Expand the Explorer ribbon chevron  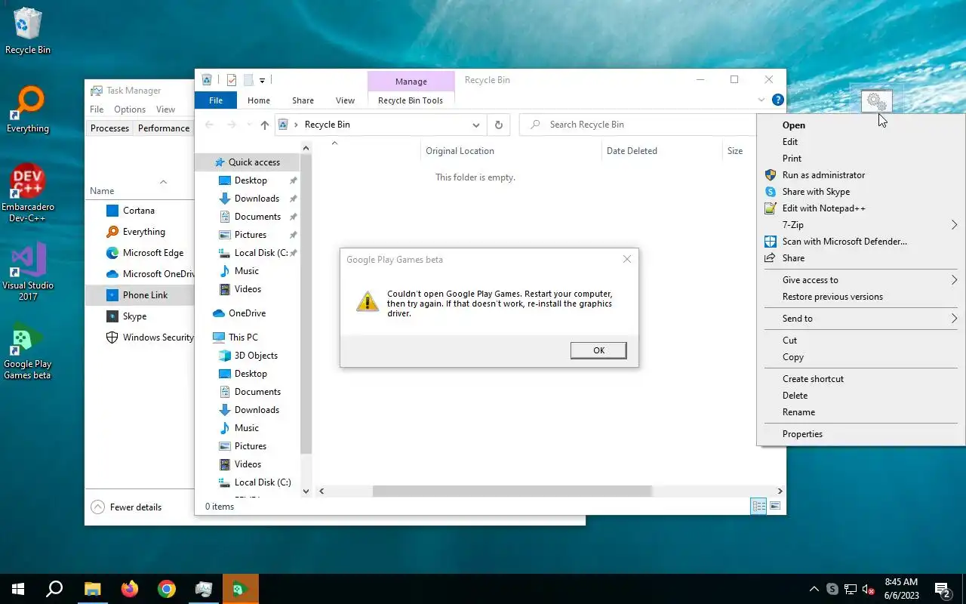tap(761, 100)
